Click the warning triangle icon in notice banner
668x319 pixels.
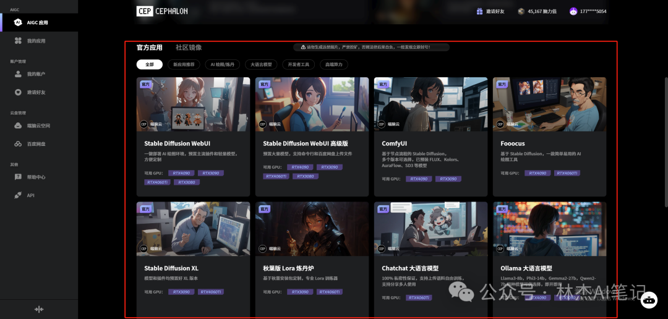[303, 47]
